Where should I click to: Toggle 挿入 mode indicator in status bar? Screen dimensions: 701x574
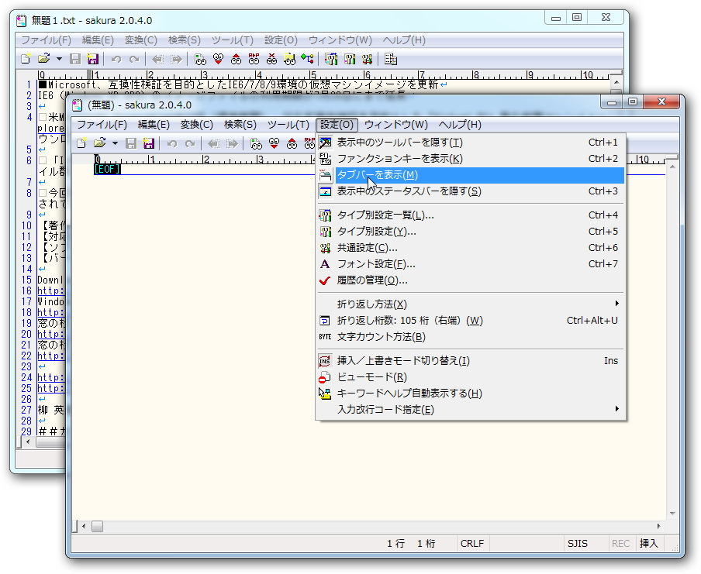click(x=649, y=543)
